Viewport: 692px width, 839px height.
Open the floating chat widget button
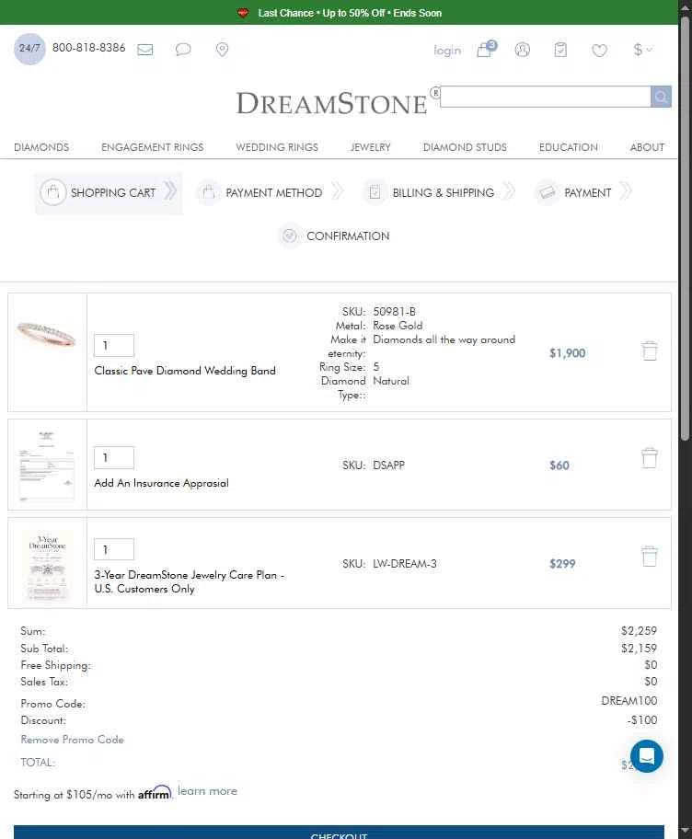pyautogui.click(x=647, y=756)
